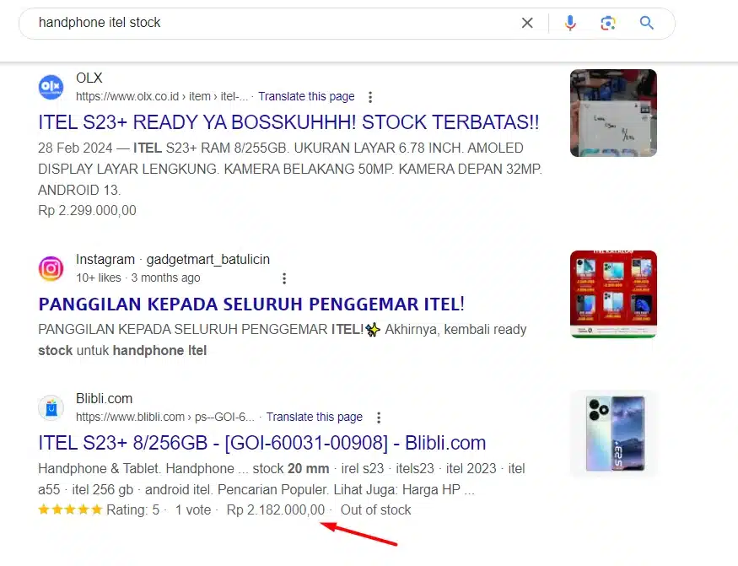
Task: Click inside the search query field
Action: (x=253, y=23)
